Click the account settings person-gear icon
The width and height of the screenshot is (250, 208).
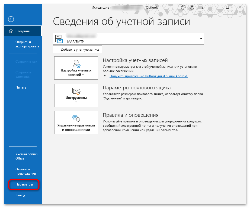(x=76, y=64)
